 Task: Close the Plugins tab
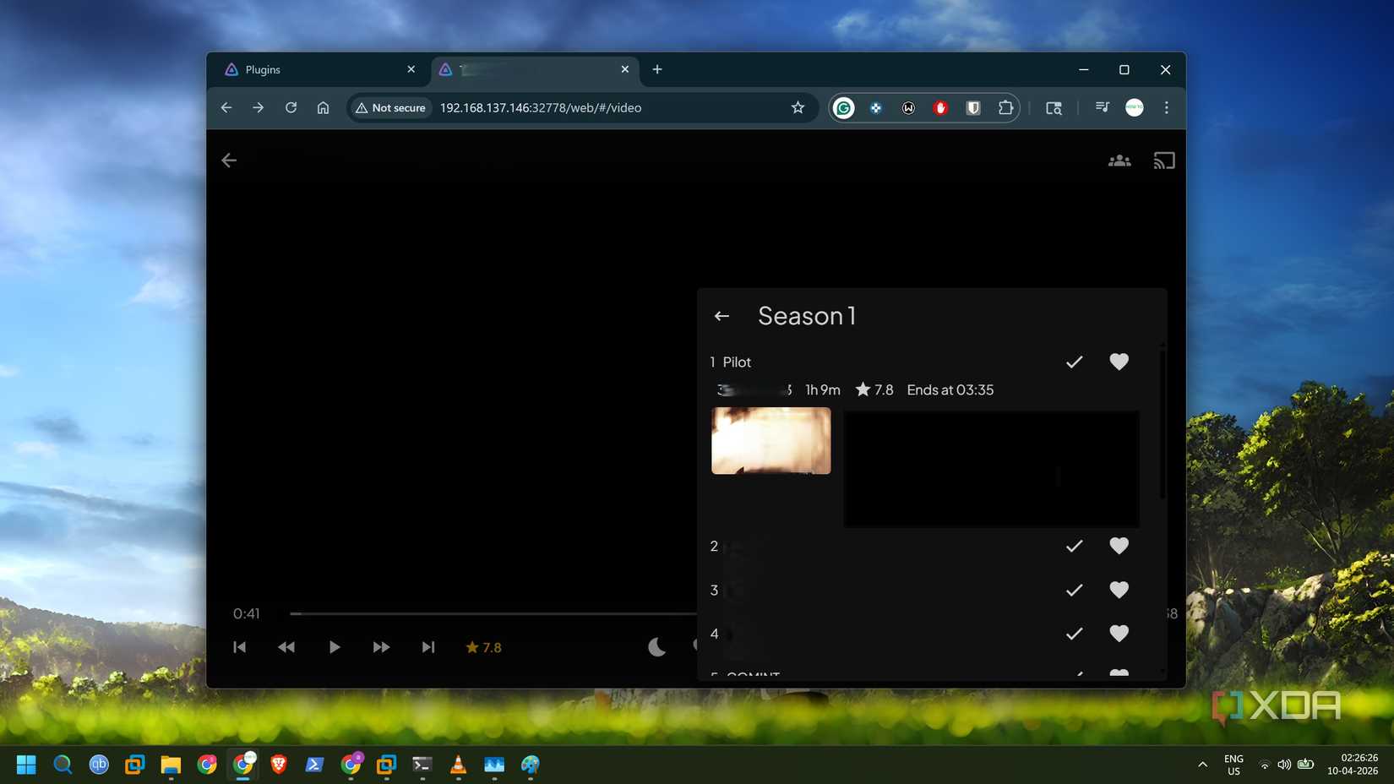pyautogui.click(x=411, y=69)
